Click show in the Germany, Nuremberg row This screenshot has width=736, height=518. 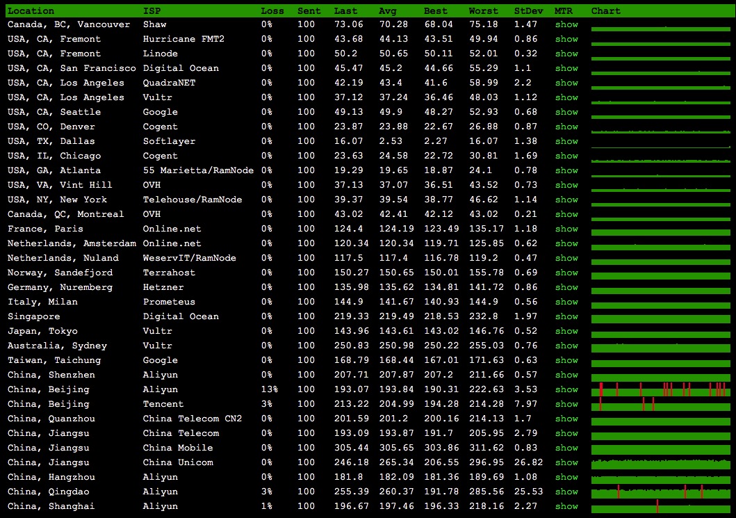(566, 287)
